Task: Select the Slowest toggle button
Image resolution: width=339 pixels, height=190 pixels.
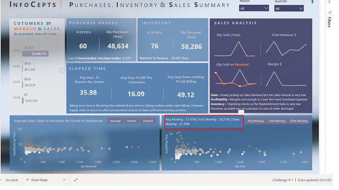Action: coord(148,121)
